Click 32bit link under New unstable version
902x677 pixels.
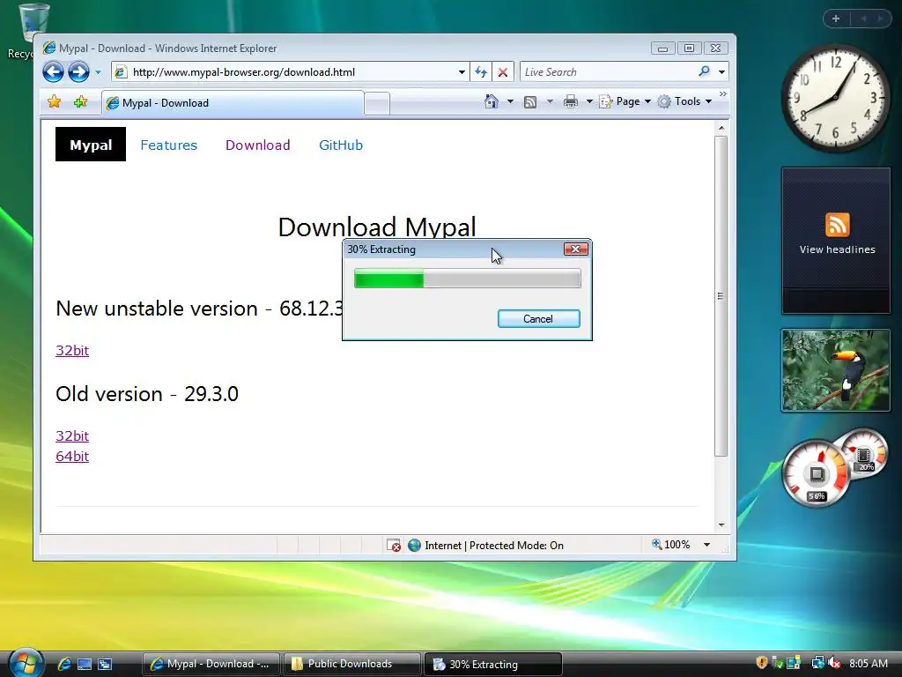(72, 350)
